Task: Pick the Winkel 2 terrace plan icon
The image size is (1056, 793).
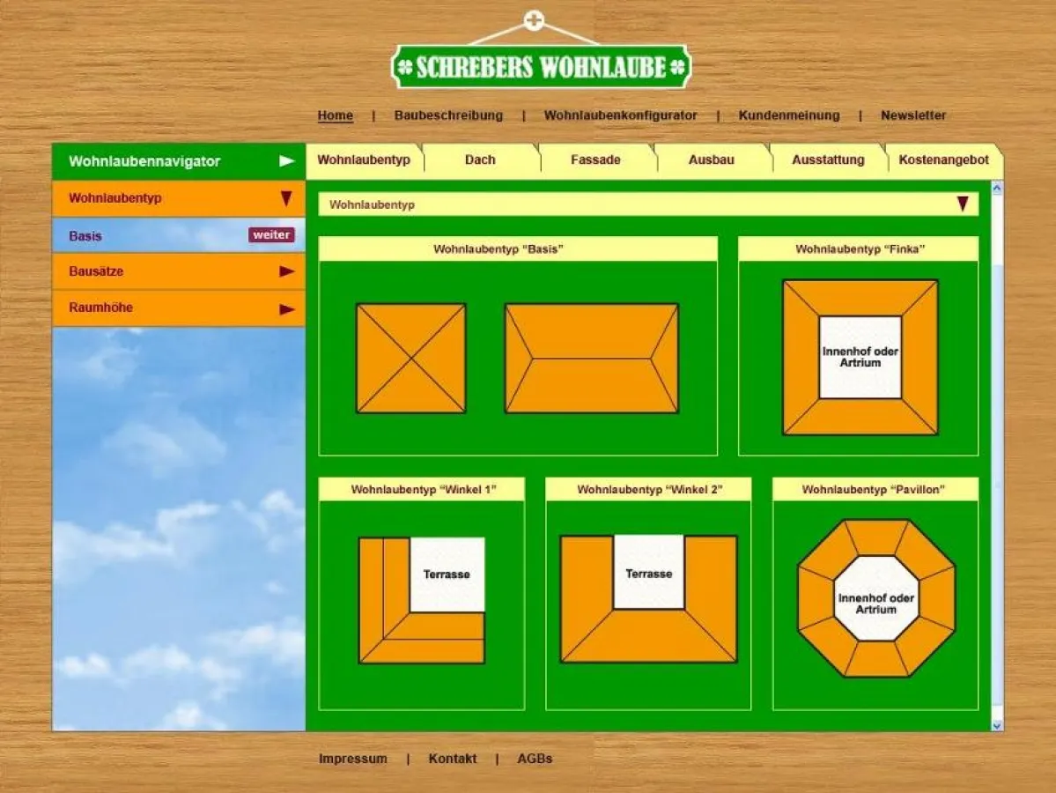Action: (648, 598)
